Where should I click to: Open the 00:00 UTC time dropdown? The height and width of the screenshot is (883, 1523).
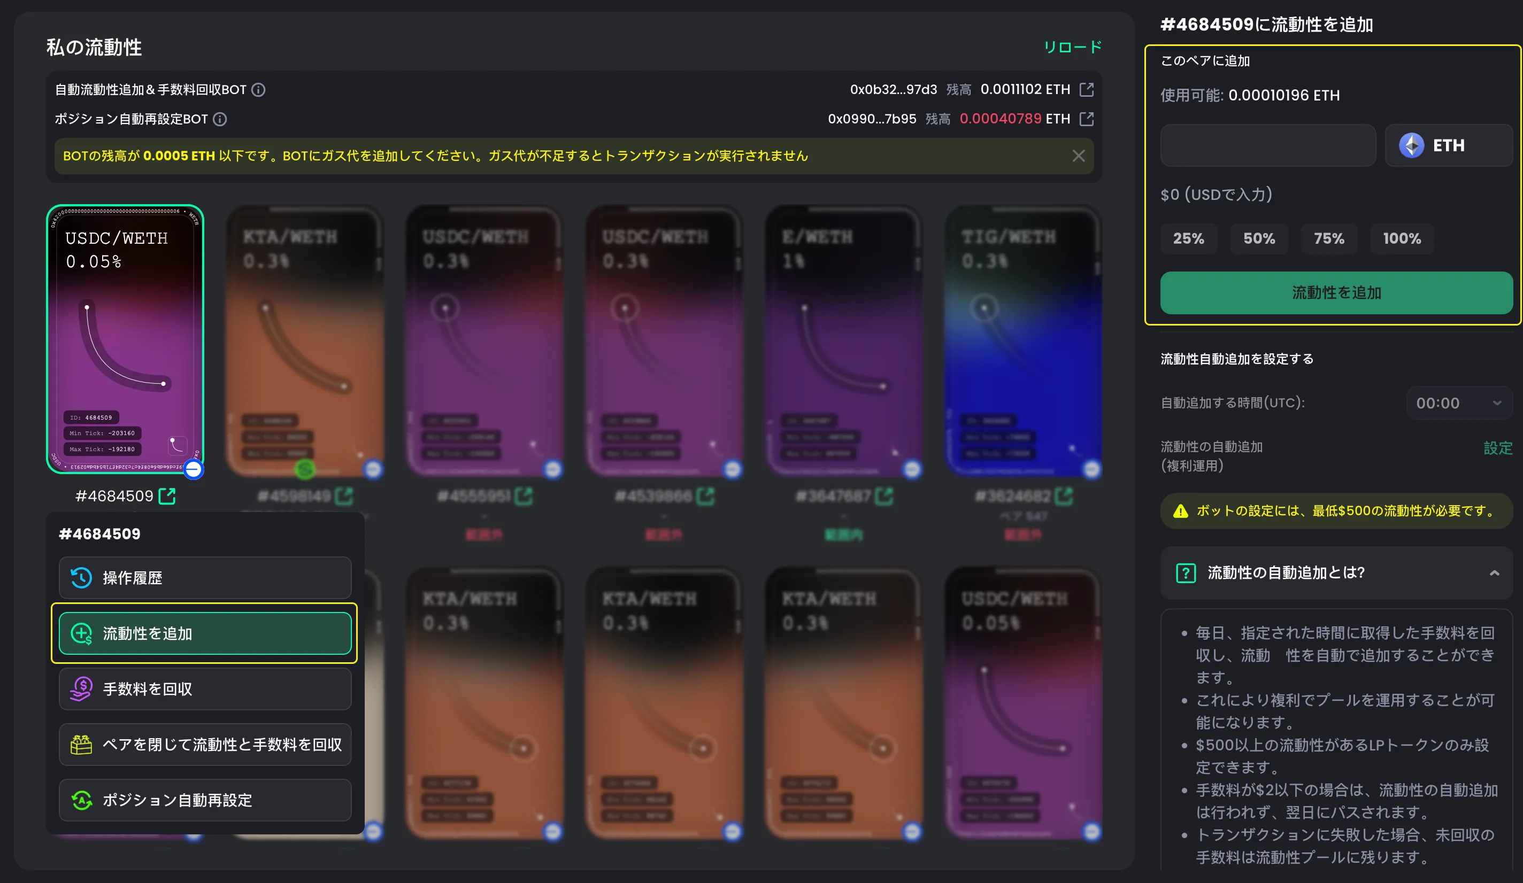tap(1459, 403)
